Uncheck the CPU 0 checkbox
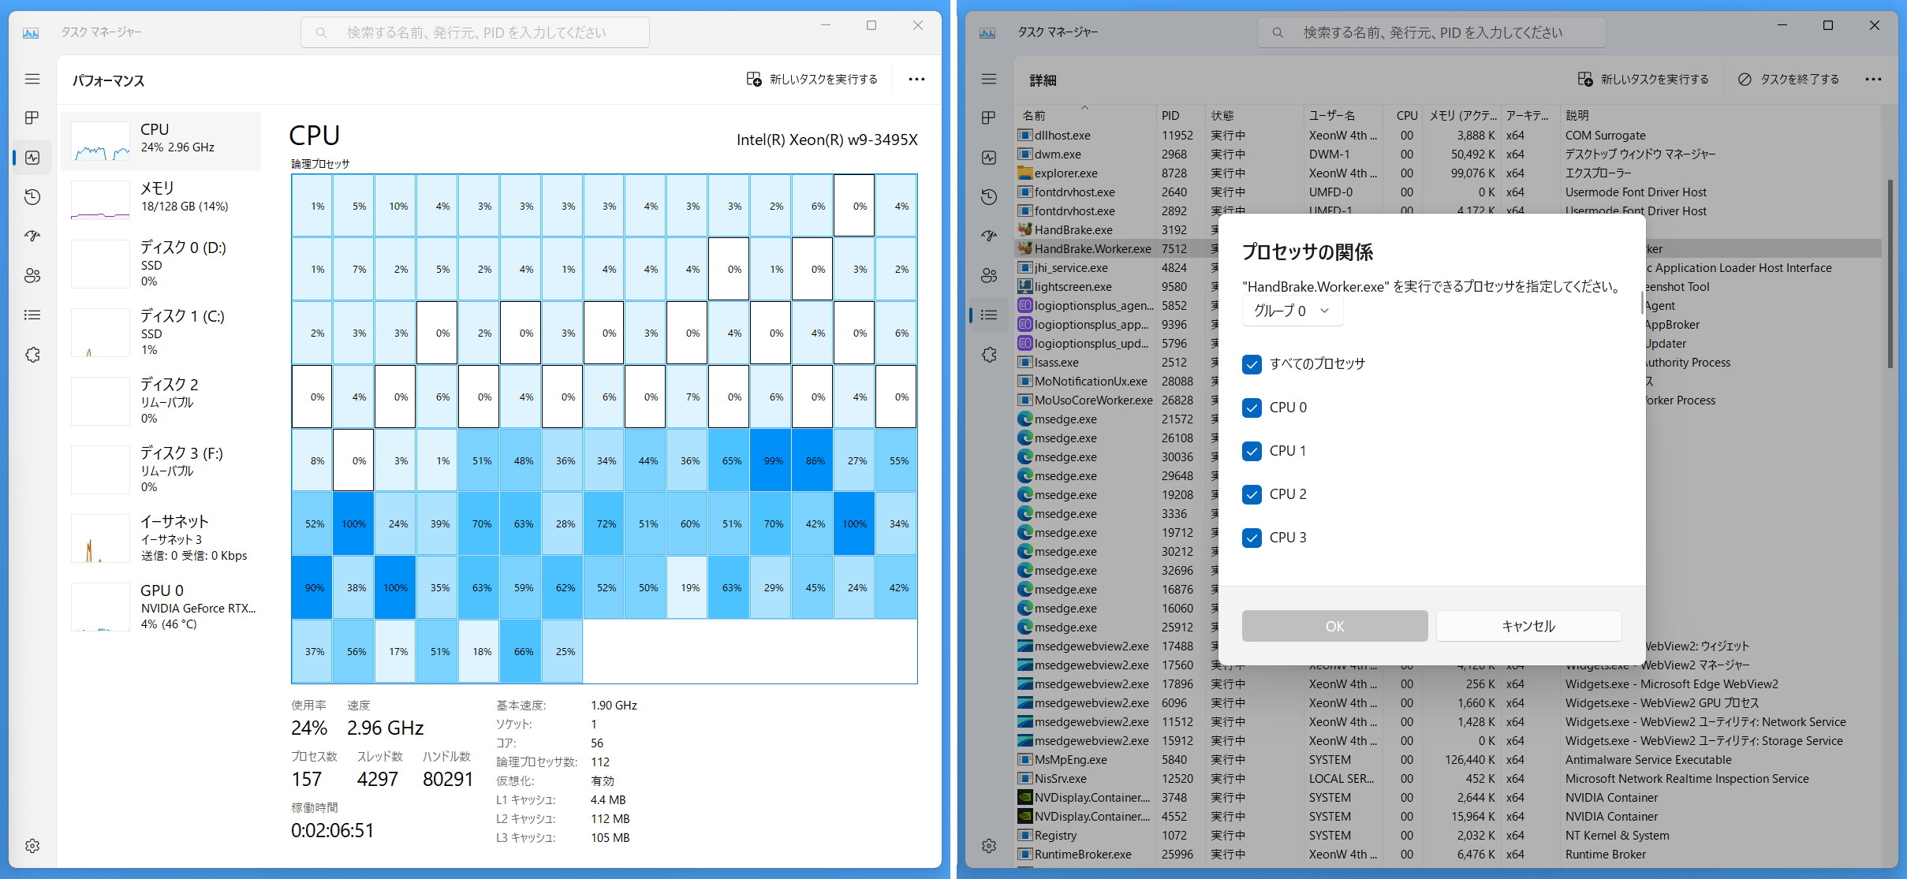 [x=1252, y=408]
